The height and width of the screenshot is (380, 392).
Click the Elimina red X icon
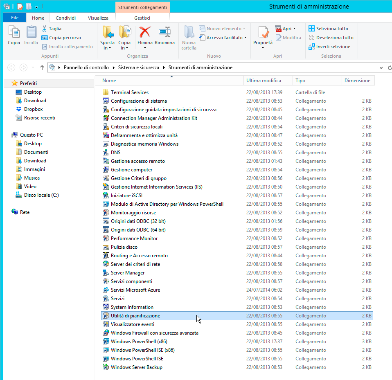(145, 32)
